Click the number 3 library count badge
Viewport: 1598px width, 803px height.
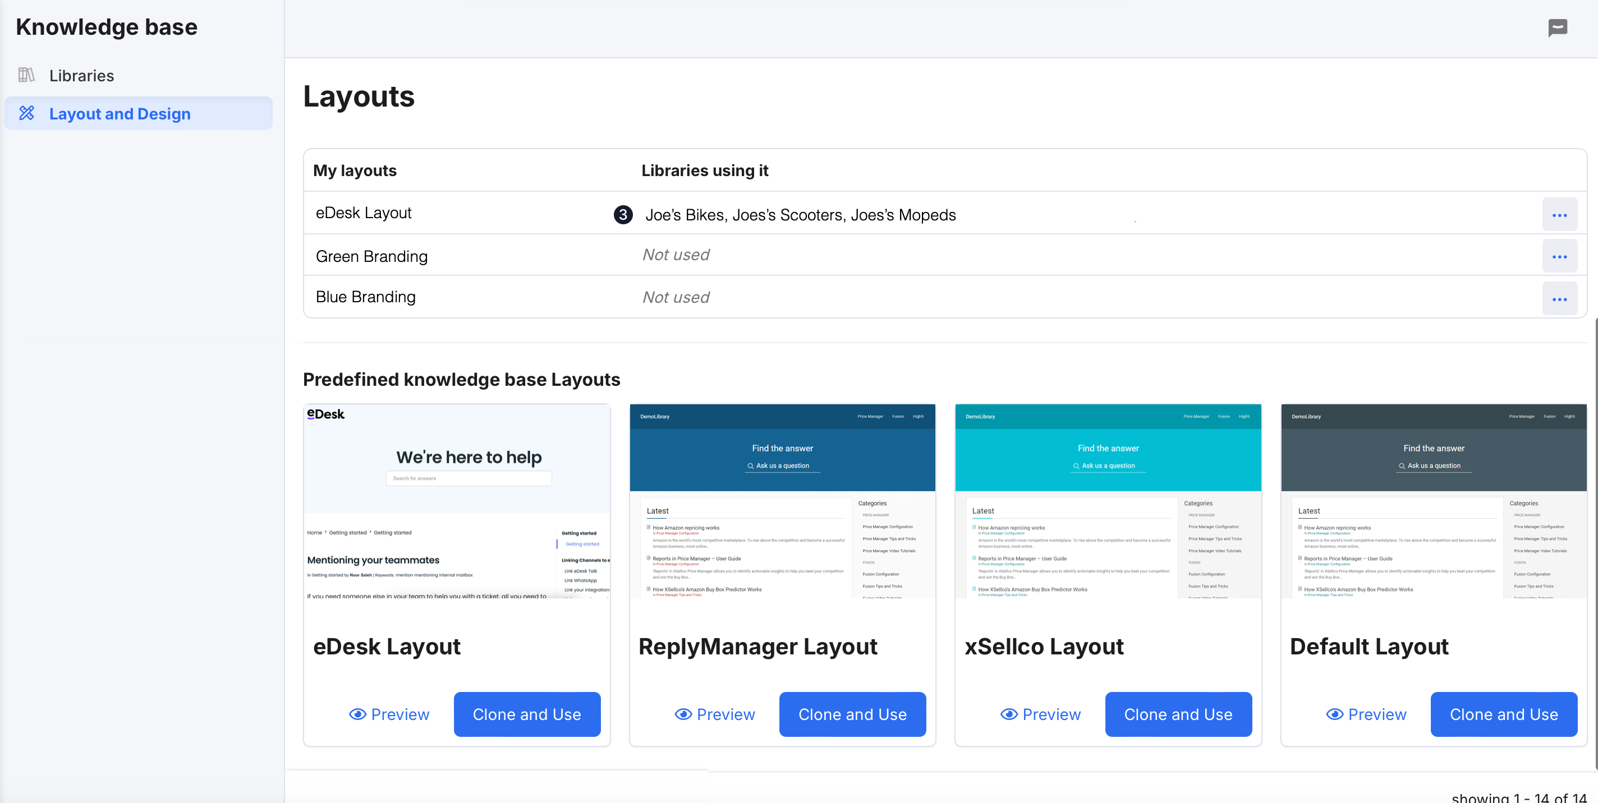coord(623,215)
